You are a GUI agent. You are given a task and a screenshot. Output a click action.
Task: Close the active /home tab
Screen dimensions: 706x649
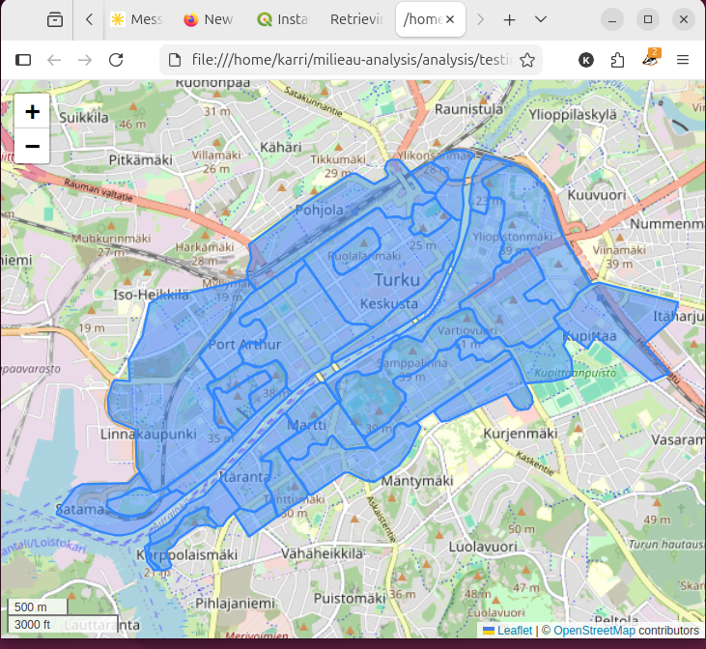coord(449,19)
